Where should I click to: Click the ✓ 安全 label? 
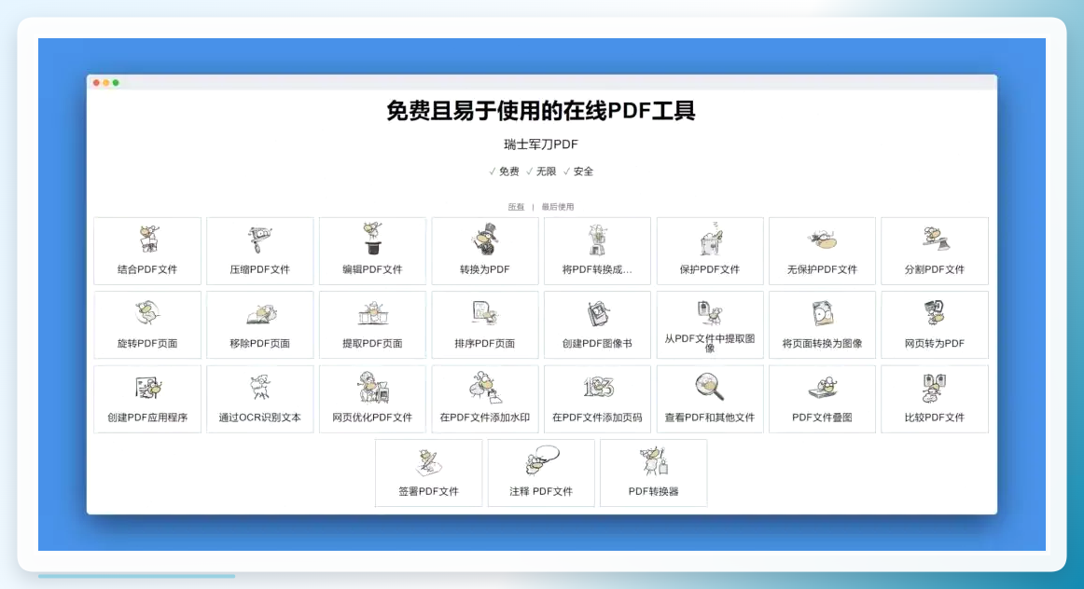pos(578,171)
